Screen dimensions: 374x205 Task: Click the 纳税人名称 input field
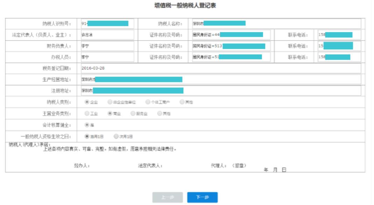(x=276, y=23)
